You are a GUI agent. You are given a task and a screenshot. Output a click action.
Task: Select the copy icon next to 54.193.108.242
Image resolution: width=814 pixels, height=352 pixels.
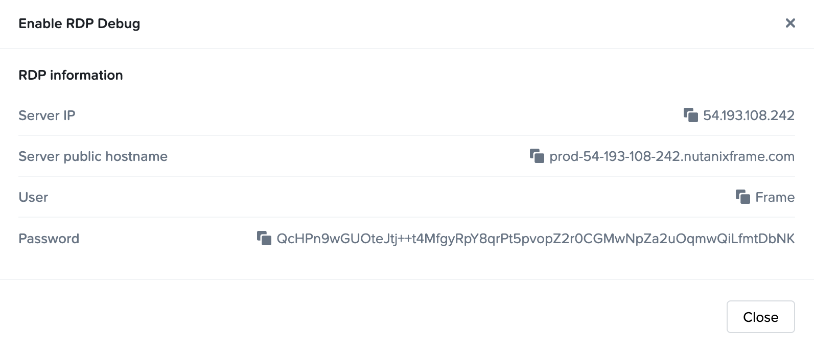tap(691, 115)
